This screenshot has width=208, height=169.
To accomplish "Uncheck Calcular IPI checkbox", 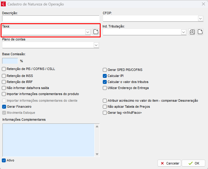I will click(105, 76).
